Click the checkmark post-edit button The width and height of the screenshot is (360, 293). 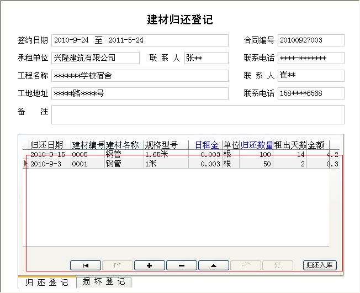[x=245, y=265]
